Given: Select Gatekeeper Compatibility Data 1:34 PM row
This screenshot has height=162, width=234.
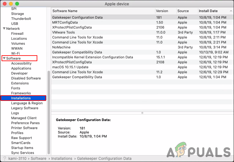Looking at the screenshot, I should pos(142,77).
